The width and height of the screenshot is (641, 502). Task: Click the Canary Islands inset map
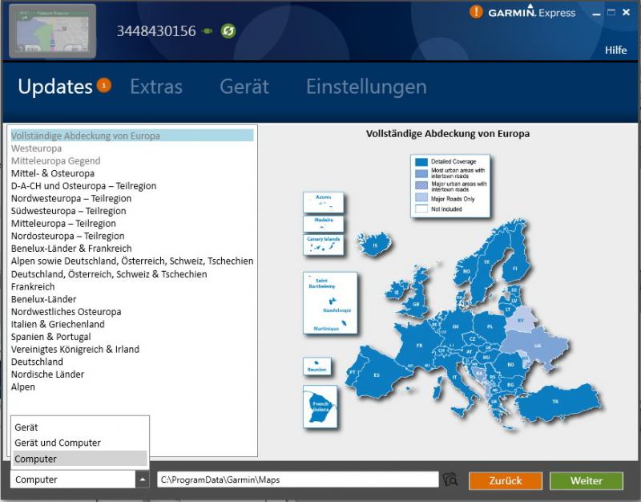coord(324,245)
